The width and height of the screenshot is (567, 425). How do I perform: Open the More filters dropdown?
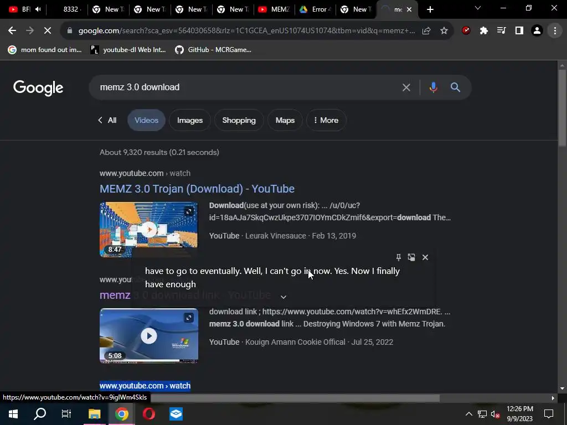click(x=326, y=120)
